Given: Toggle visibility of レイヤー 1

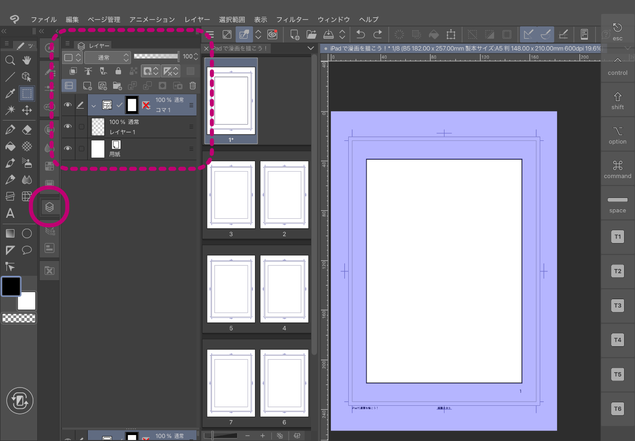Looking at the screenshot, I should click(68, 127).
